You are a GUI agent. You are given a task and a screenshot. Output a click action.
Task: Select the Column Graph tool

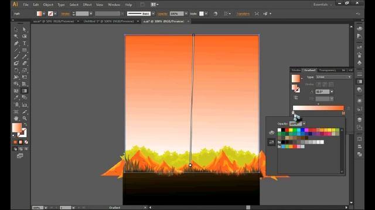(x=25, y=104)
